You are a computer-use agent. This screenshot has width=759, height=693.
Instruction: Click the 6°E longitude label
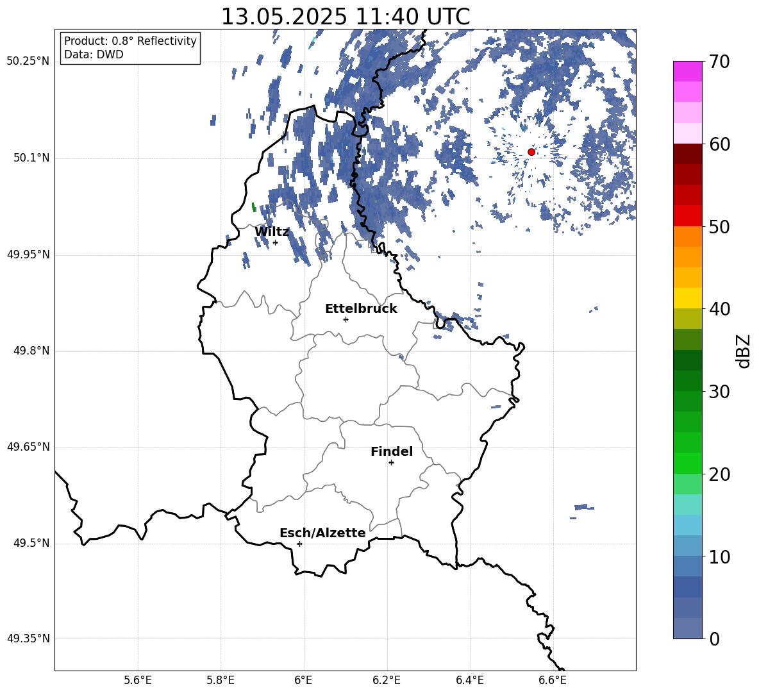pyautogui.click(x=303, y=680)
